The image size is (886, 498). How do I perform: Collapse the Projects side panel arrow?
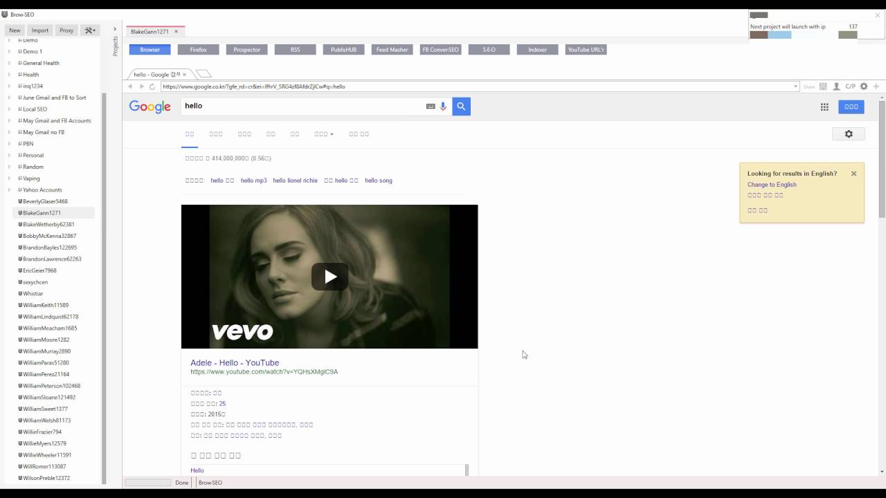(x=115, y=29)
